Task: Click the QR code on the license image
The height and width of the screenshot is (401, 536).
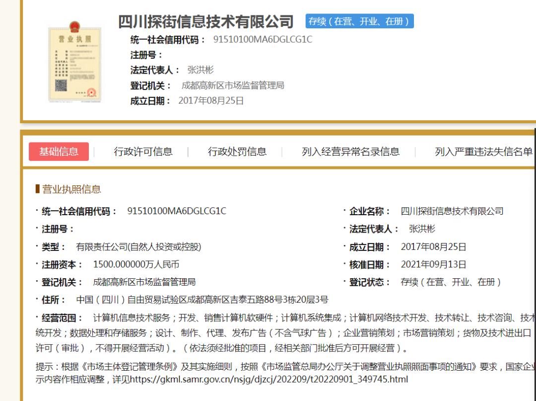Action: (x=61, y=85)
